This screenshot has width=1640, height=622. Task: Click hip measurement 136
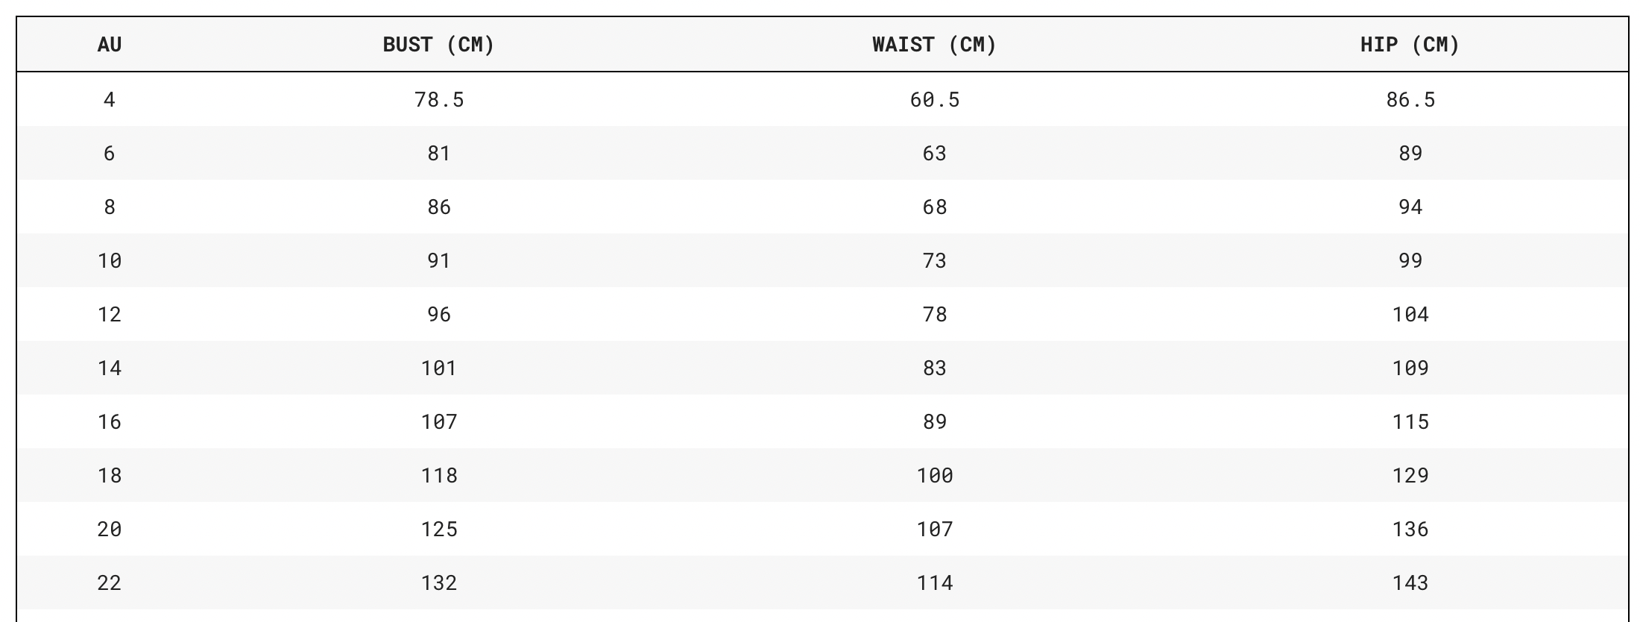[1410, 530]
